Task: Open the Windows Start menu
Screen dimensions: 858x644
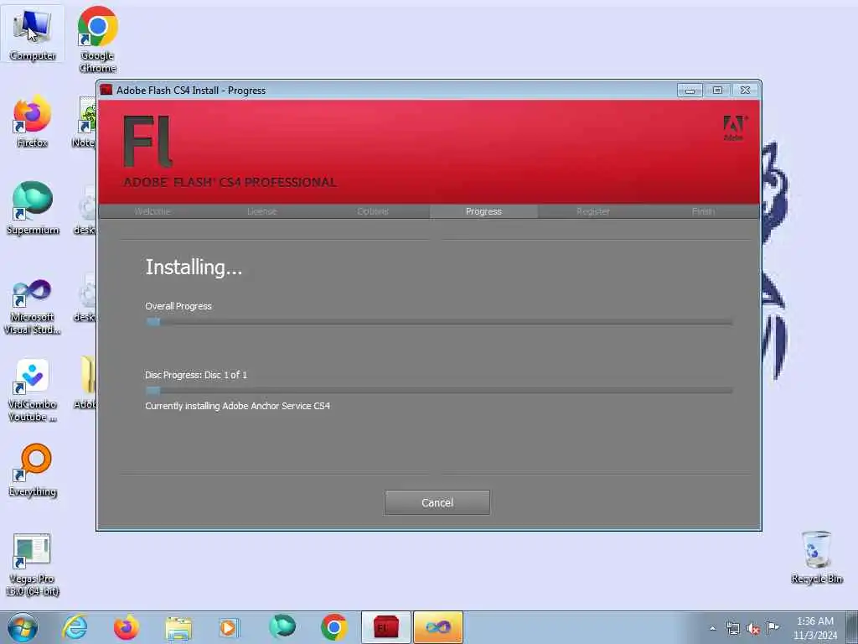Action: (x=23, y=627)
